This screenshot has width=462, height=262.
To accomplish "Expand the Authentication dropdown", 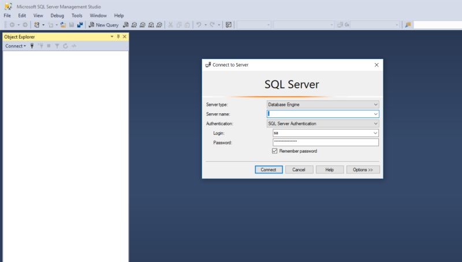I will 376,124.
